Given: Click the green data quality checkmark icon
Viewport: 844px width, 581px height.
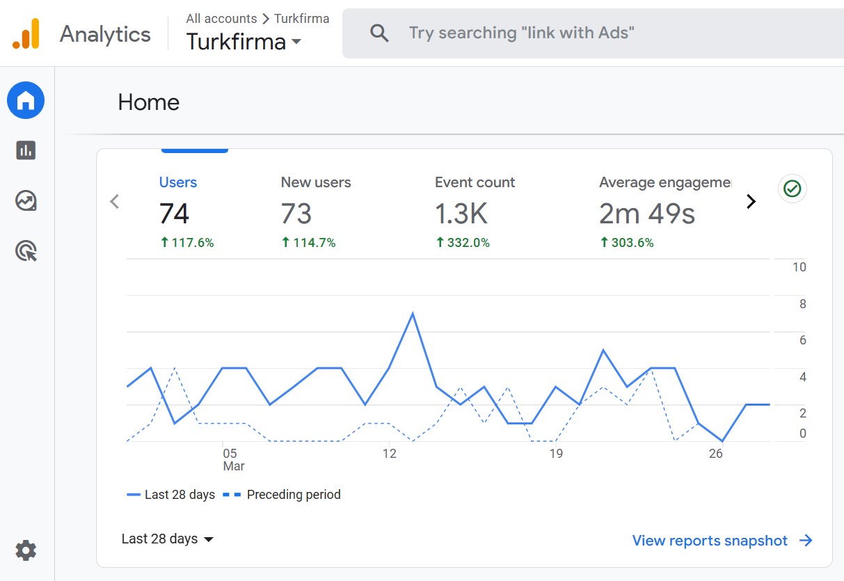Looking at the screenshot, I should pos(792,188).
